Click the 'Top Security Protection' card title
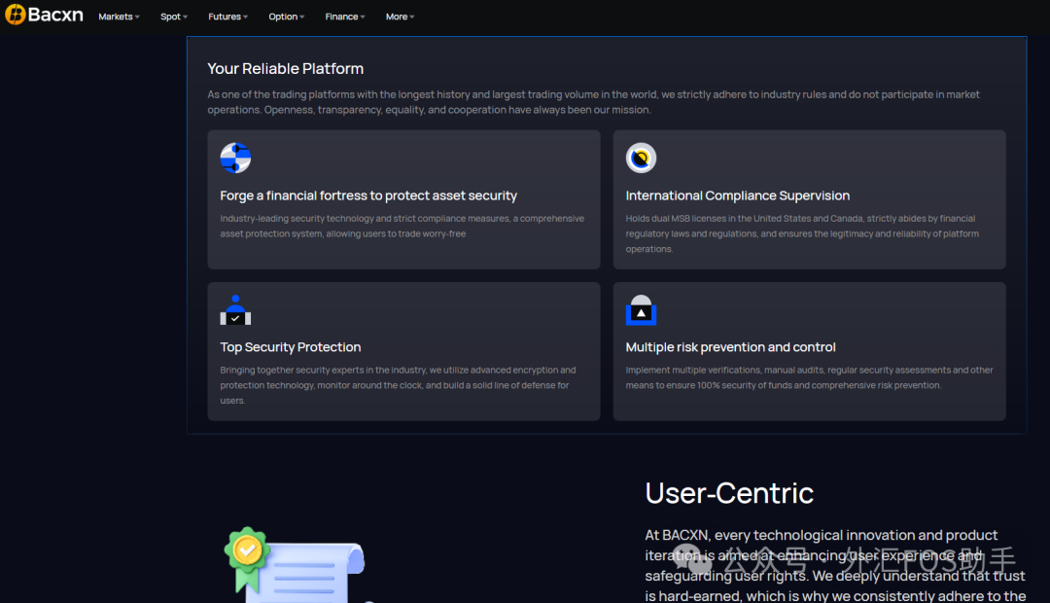 click(x=290, y=347)
